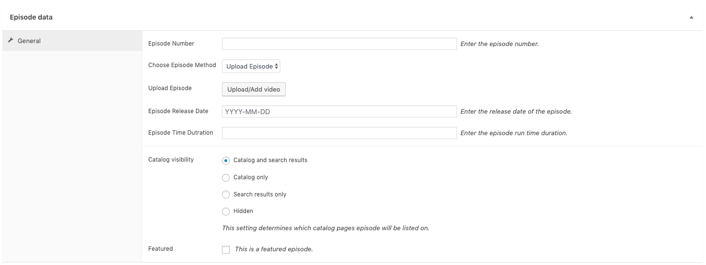The height and width of the screenshot is (265, 706).
Task: Open the Choose Episode Method dropdown
Action: coord(251,66)
